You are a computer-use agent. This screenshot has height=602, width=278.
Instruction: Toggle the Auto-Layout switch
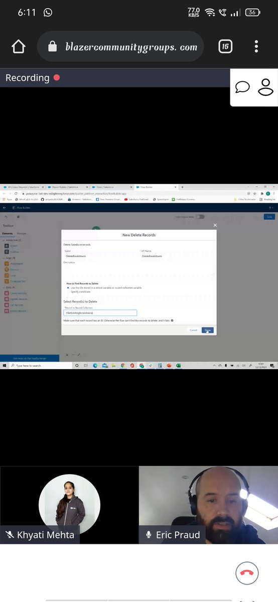200,217
